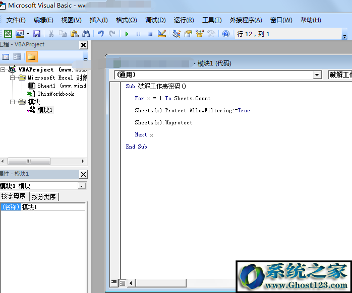Screen dimensions: 352x293
Task: Close the 工程 - VBAProject panel
Action: coord(83,45)
